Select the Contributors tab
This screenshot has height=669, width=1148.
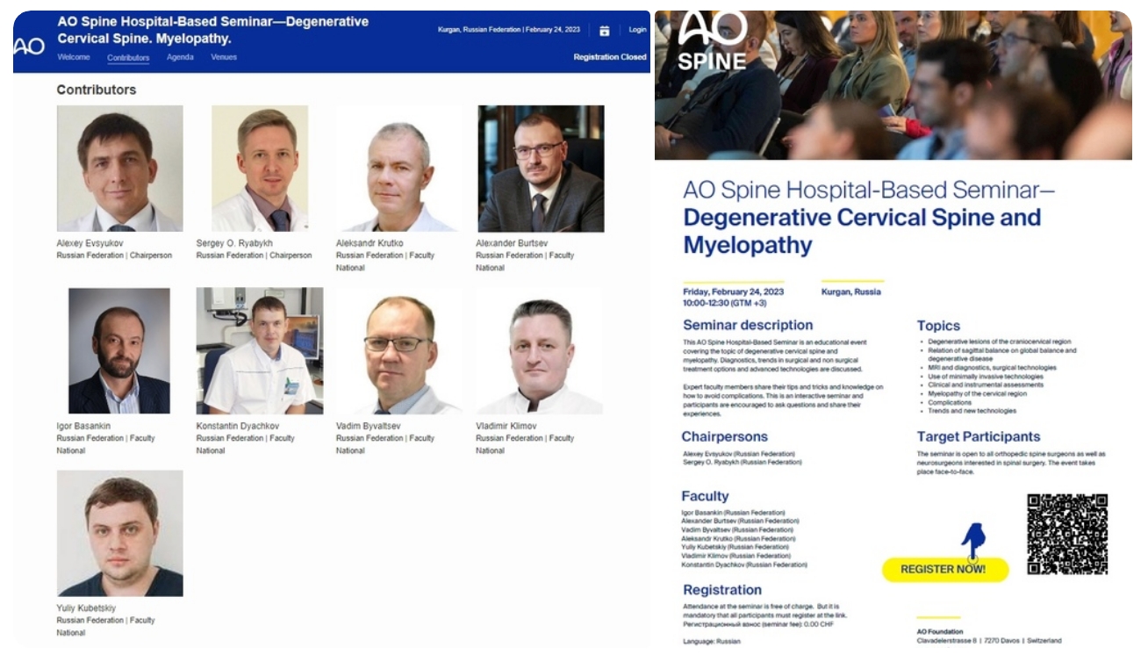[x=128, y=58]
